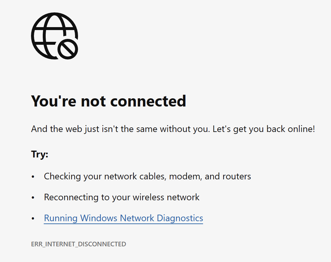331x262 pixels.
Task: Click the word "Running" in the link
Action: [x=61, y=218]
